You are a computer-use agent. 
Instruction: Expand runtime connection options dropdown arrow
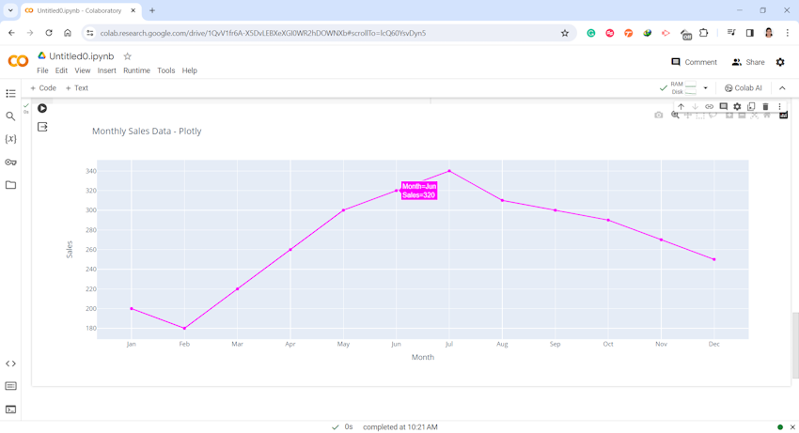[706, 88]
